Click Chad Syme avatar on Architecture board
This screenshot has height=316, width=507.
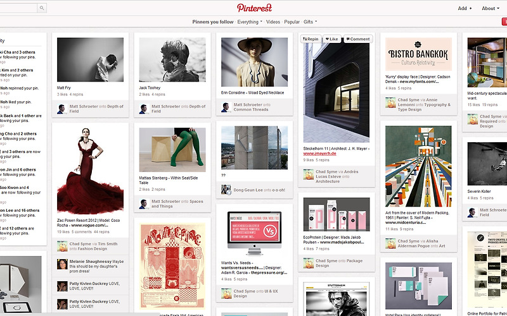[309, 174]
